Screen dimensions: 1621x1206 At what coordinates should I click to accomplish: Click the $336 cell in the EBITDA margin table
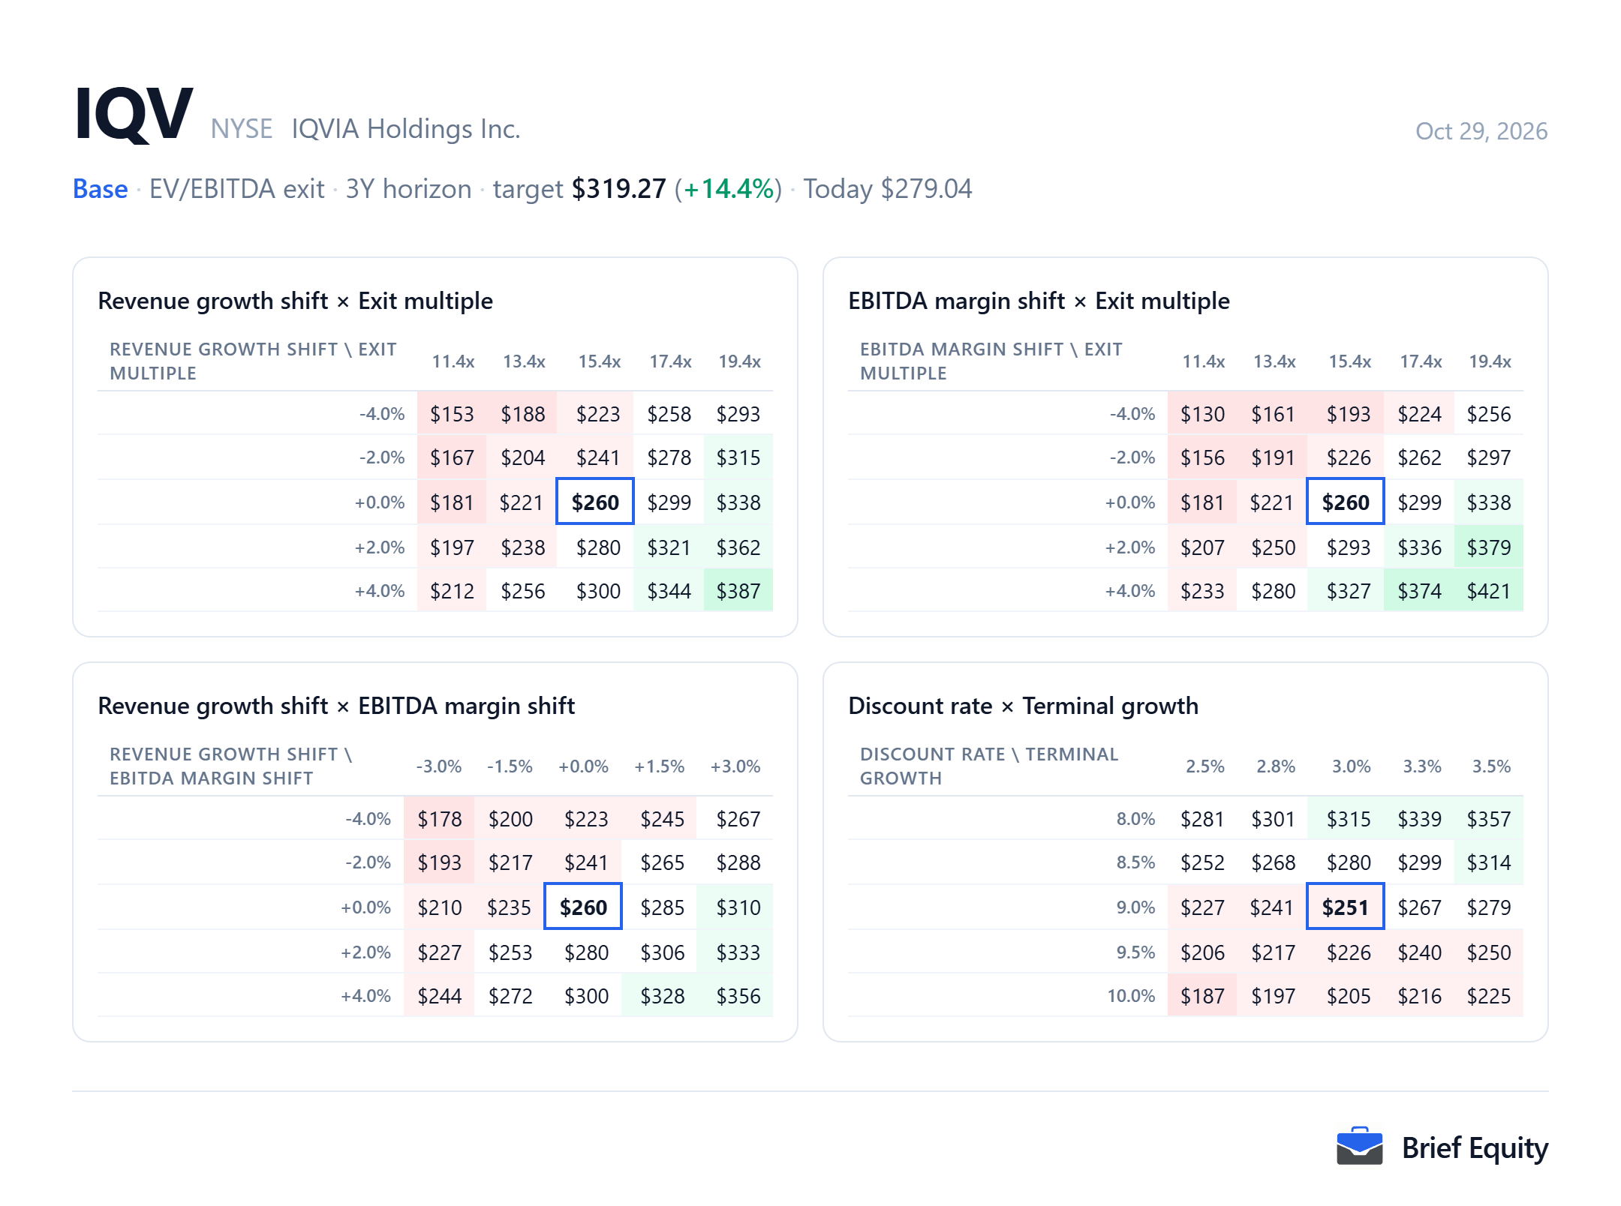pos(1419,547)
